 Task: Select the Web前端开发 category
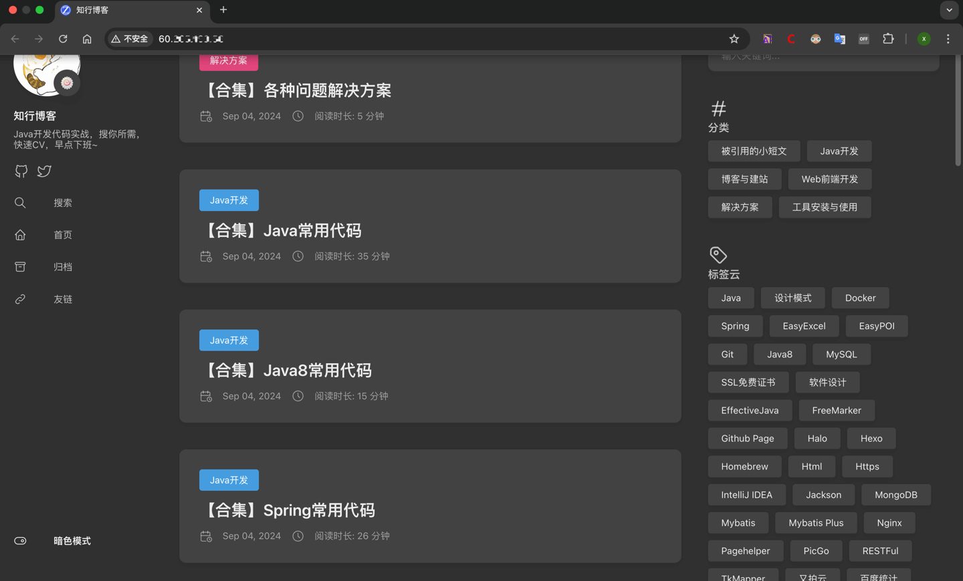829,179
